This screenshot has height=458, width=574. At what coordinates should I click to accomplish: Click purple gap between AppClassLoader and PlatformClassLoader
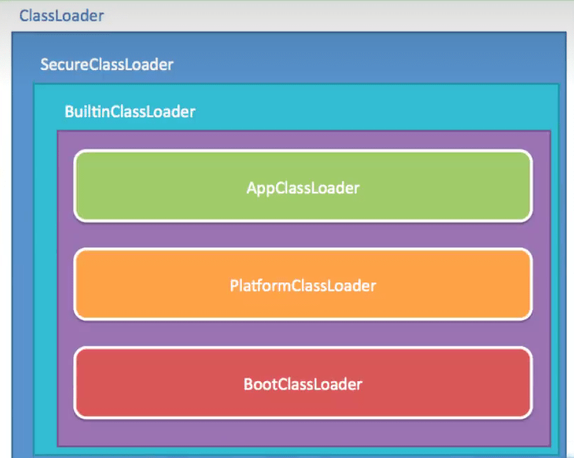tap(303, 235)
